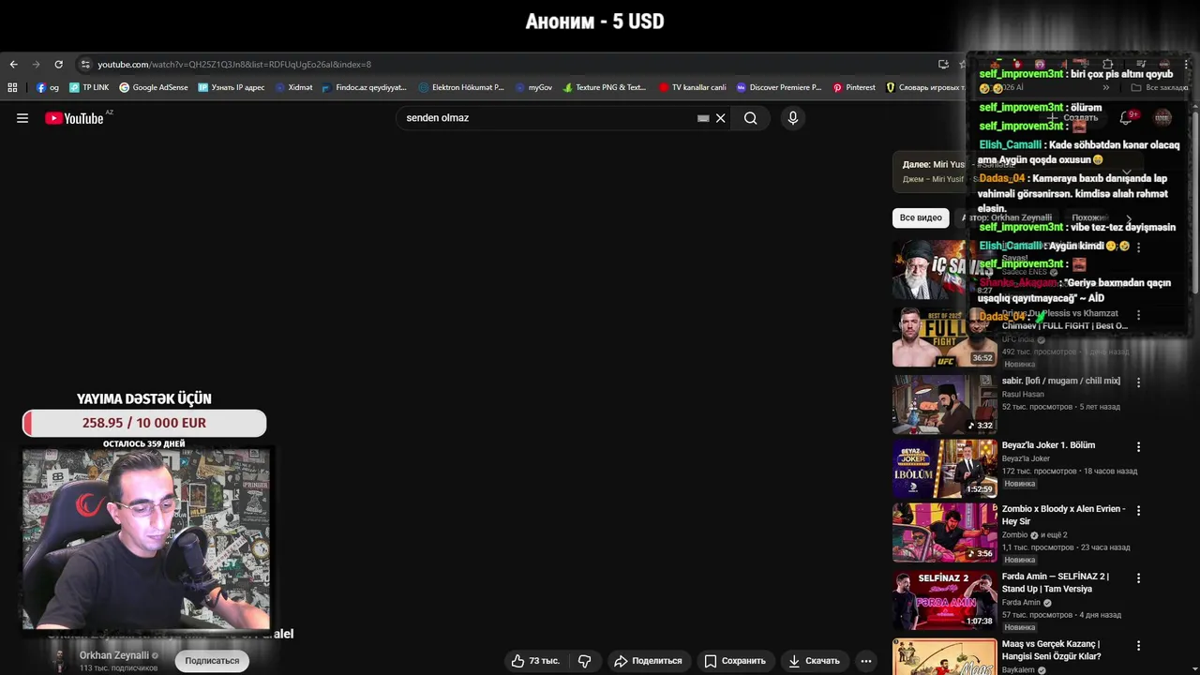Open options for Maaş vs Gerçek Kazanç video
This screenshot has height=675, width=1200.
pos(1138,646)
